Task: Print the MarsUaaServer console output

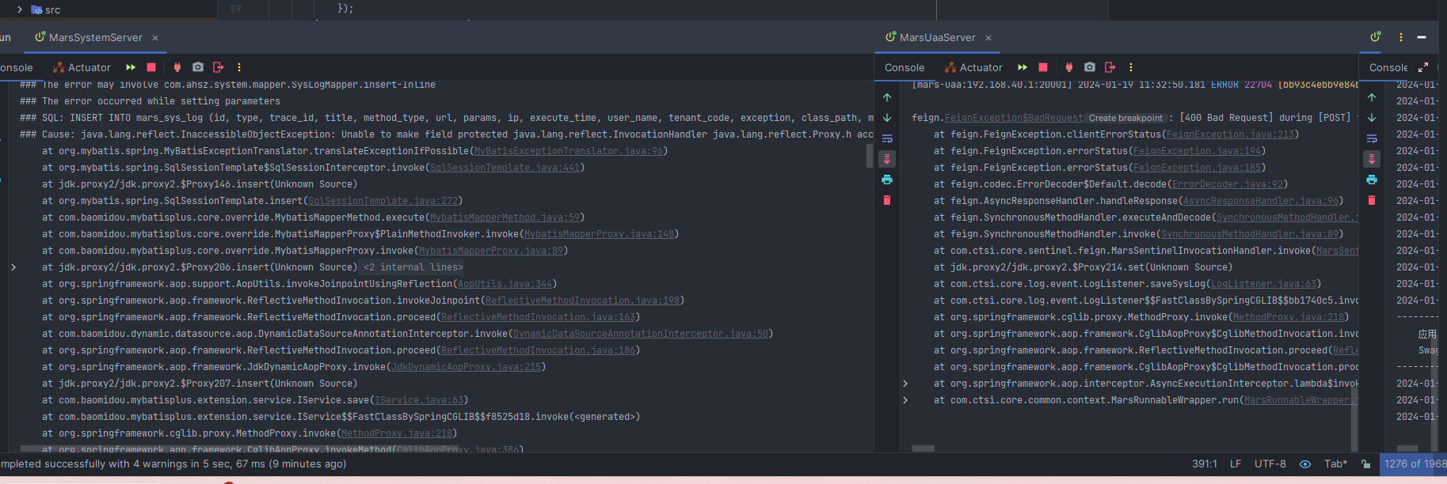Action: pyautogui.click(x=887, y=180)
